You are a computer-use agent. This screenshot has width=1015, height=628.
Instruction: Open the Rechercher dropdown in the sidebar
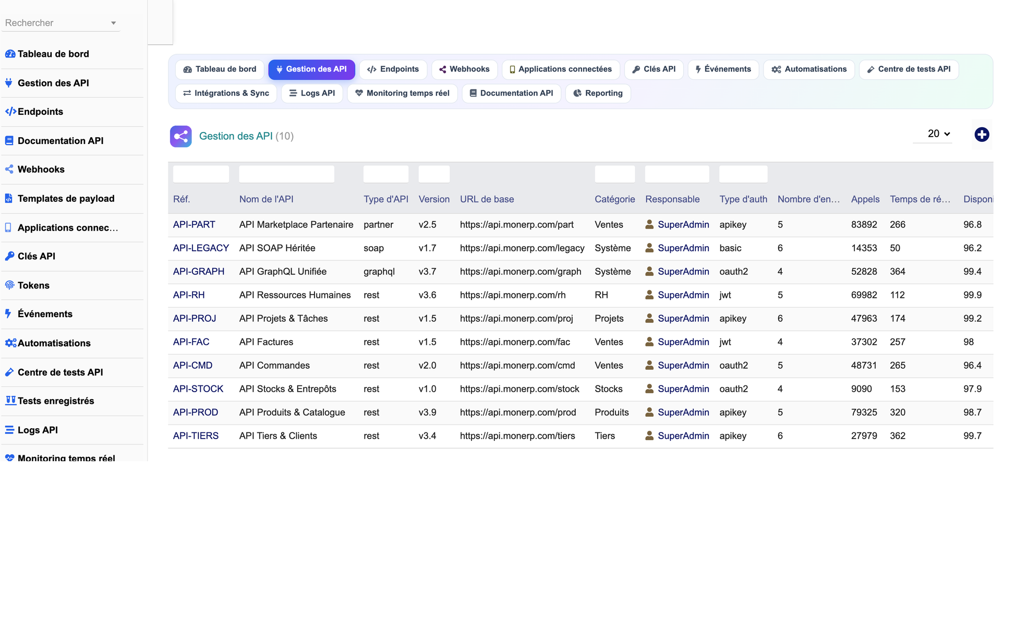click(61, 23)
